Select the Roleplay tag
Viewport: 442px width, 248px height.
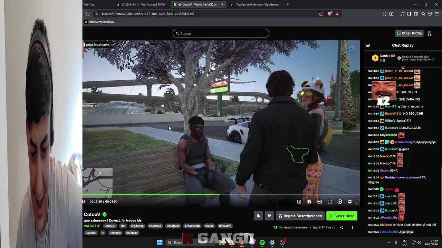pos(132,233)
